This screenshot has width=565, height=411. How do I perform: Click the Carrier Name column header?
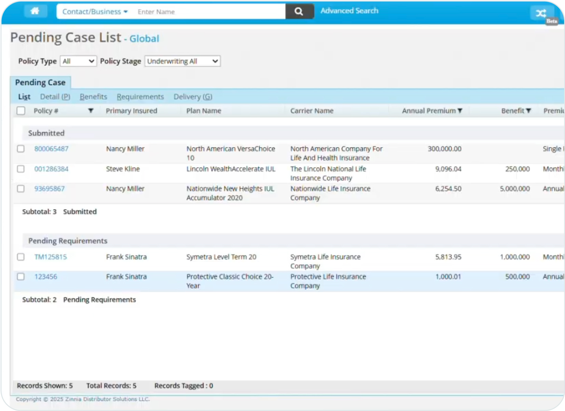[x=312, y=111]
